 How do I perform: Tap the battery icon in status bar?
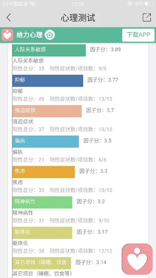pos(149,4)
